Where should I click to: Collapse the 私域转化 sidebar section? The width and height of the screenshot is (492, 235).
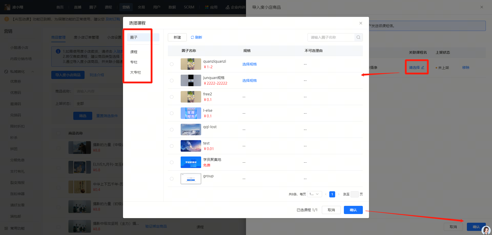tap(33, 72)
